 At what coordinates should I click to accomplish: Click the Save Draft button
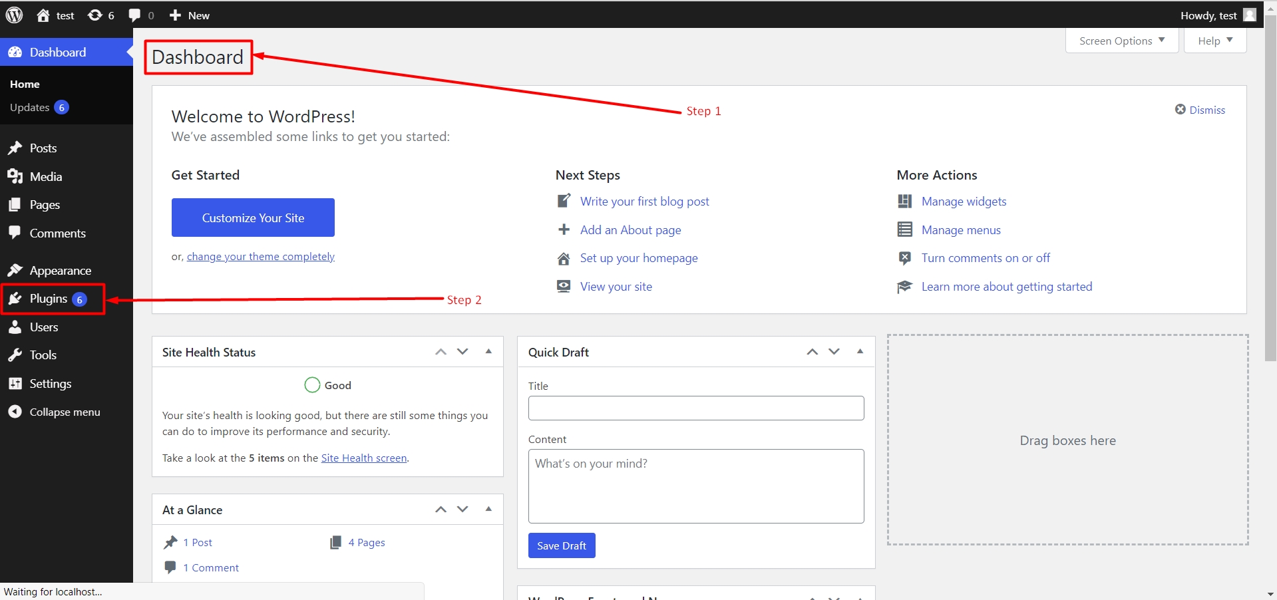coord(562,545)
